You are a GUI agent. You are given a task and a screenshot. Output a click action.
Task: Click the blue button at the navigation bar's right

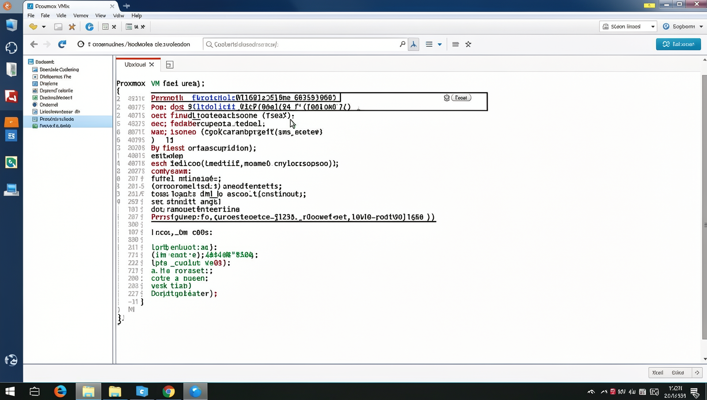[678, 44]
